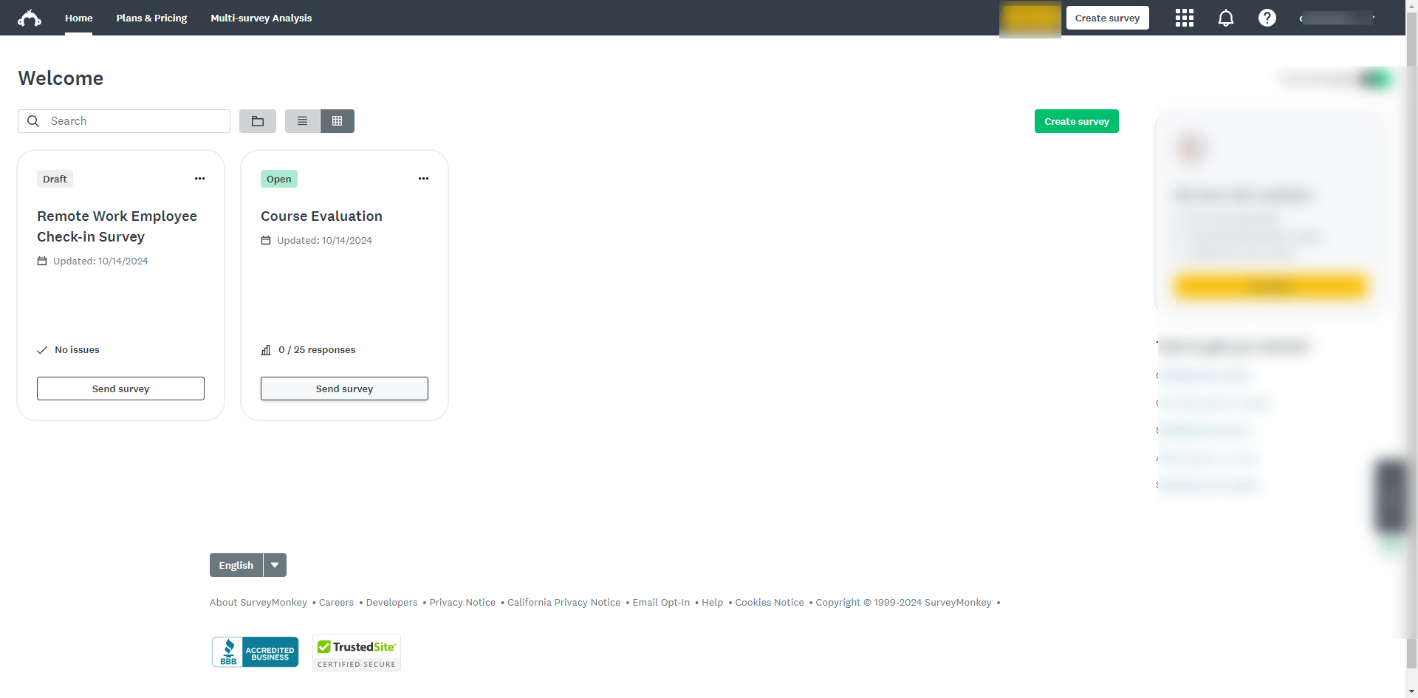
Task: Open notifications via the bell icon
Action: (x=1225, y=18)
